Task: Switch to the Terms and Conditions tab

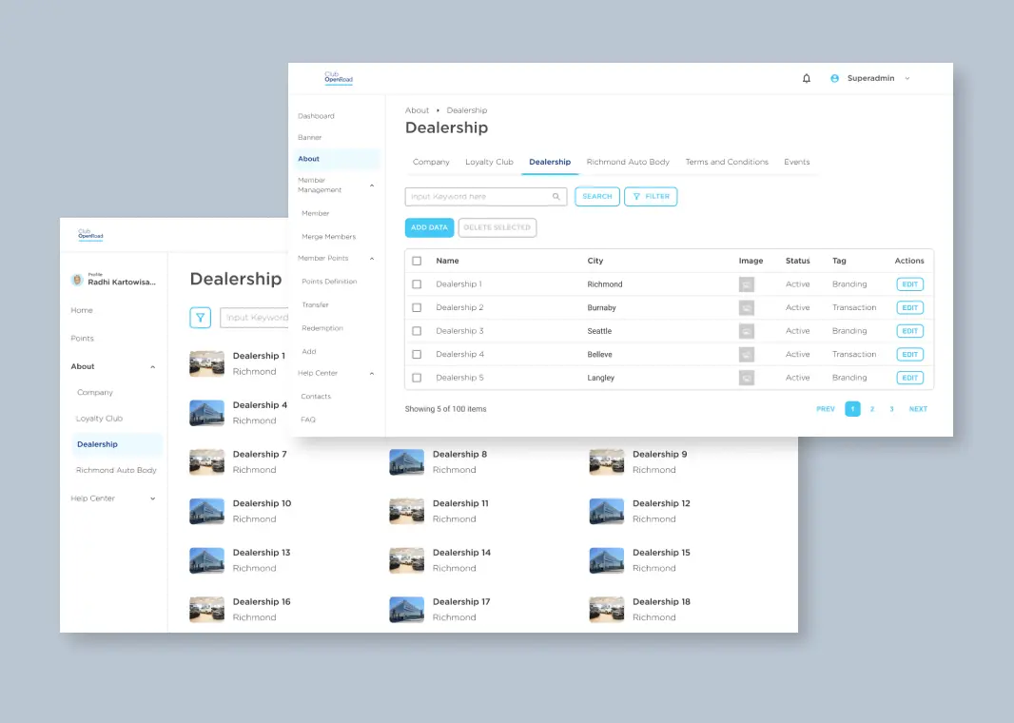Action: coord(727,162)
